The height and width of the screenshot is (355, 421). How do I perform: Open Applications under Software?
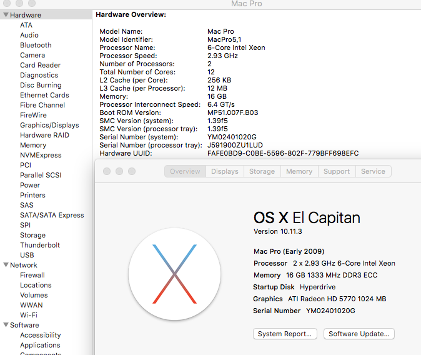(40, 345)
